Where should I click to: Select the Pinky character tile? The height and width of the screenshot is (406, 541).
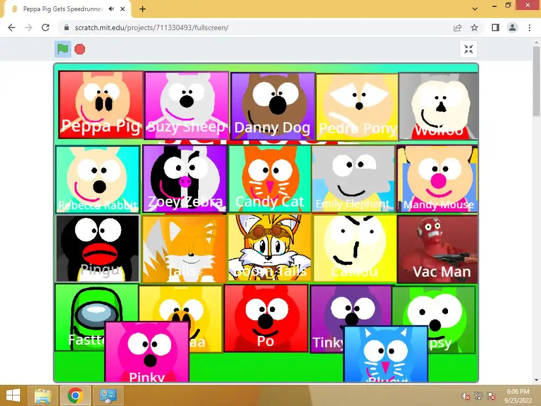click(x=147, y=352)
